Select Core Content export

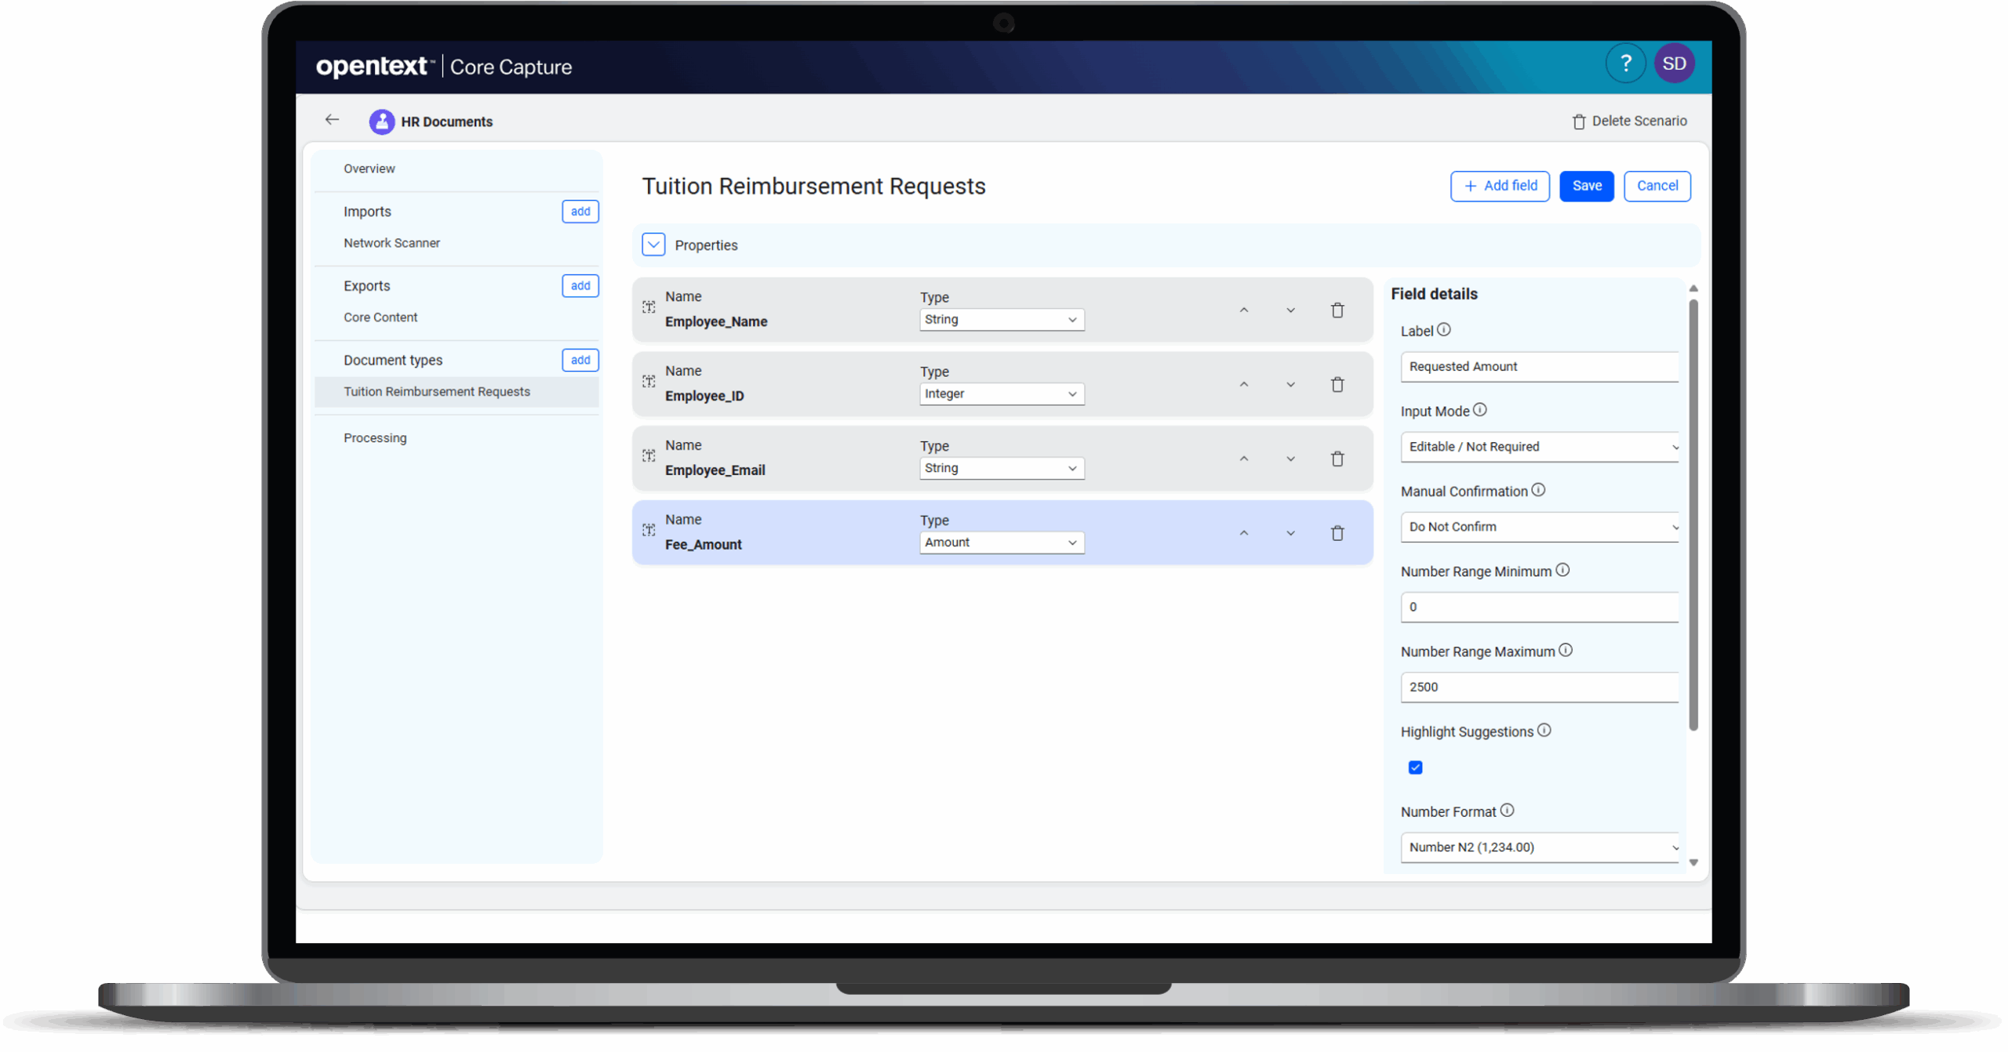tap(380, 317)
